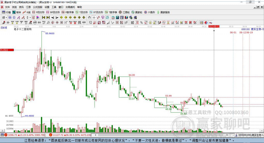
Task: Open the 工具 menu
Action: (x=54, y=7)
